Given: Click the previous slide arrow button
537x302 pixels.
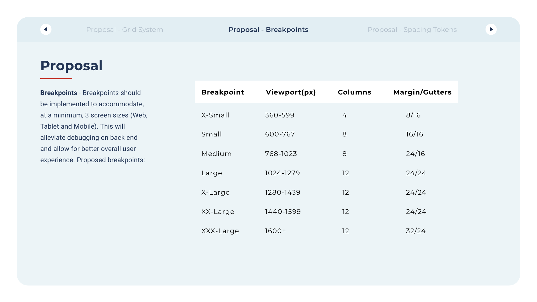Looking at the screenshot, I should [46, 29].
